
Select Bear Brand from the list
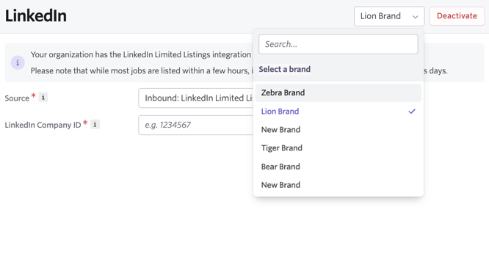(338, 167)
